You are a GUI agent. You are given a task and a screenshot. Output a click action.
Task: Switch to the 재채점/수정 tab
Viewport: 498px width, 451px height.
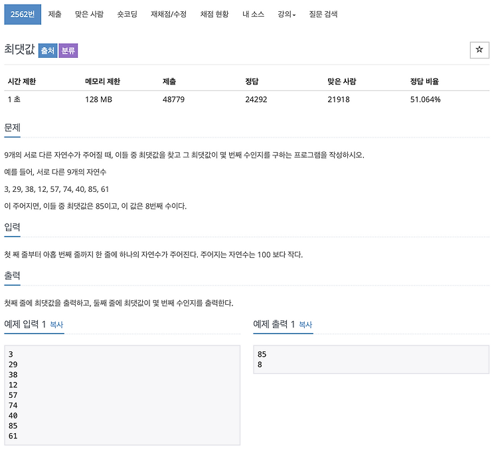[x=169, y=15]
